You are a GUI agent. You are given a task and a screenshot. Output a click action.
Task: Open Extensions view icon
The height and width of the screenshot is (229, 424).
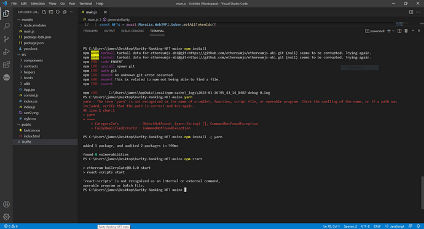[x=6, y=64]
